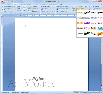Close the WordArt gallery via WordArt button
Image resolution: width=103 pixels, height=94 pixels.
click(80, 9)
